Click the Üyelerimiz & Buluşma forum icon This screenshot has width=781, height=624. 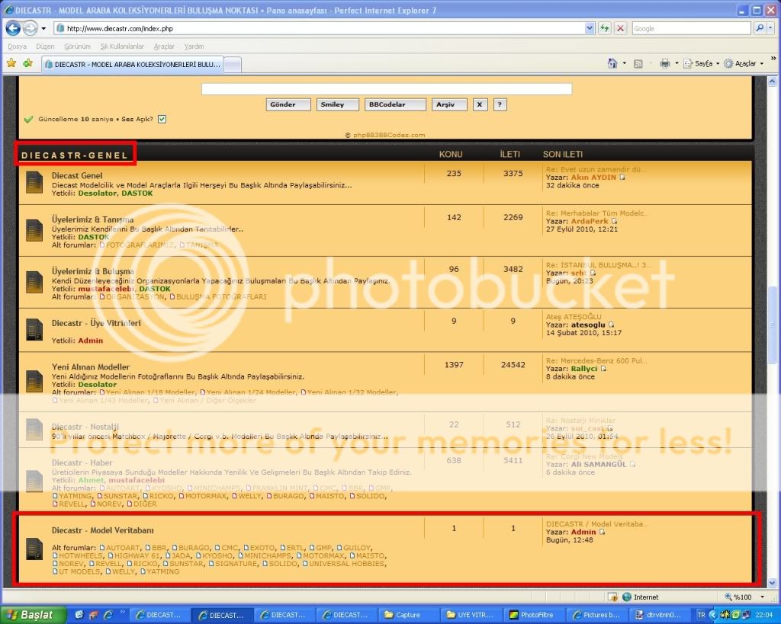(x=34, y=282)
